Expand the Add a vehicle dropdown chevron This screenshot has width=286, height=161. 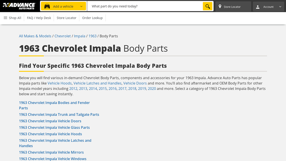click(x=82, y=6)
